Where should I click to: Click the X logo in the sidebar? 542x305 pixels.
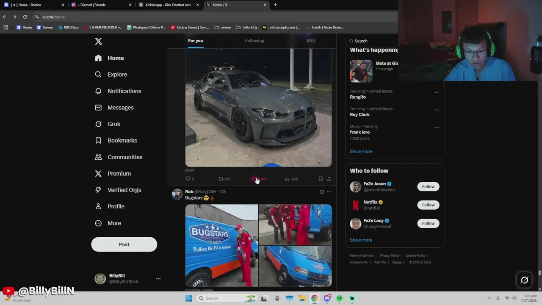(x=98, y=41)
